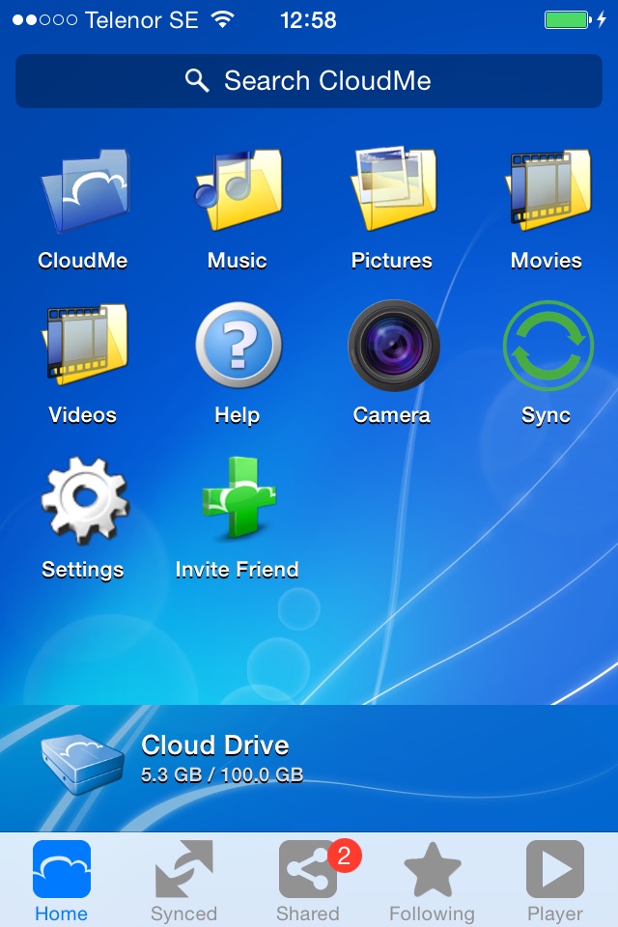
Task: Tap the Wi-Fi signal icon
Action: 222,19
